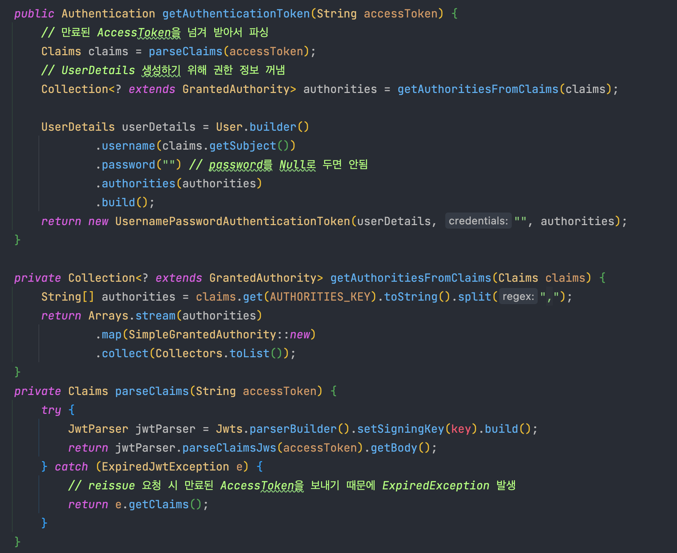
Task: Click the JwtParser type declaration
Action: 98,429
